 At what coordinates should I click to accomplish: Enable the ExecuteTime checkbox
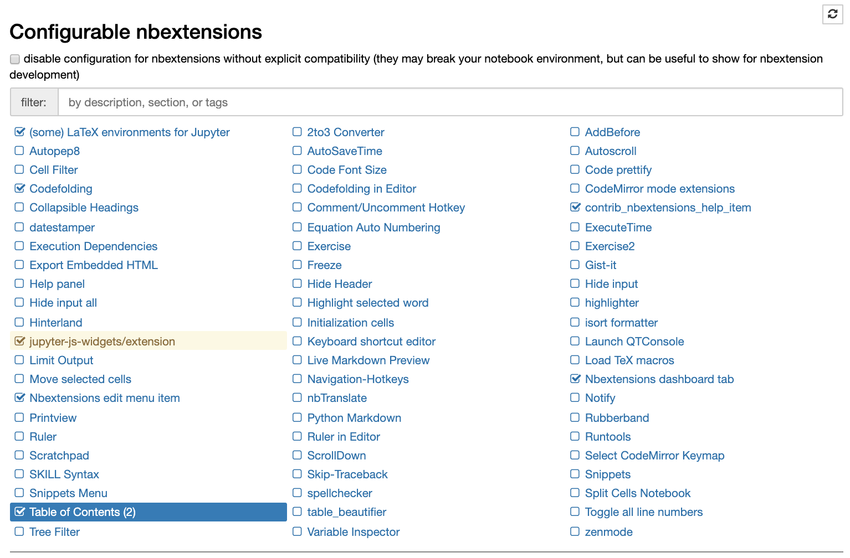pyautogui.click(x=575, y=227)
